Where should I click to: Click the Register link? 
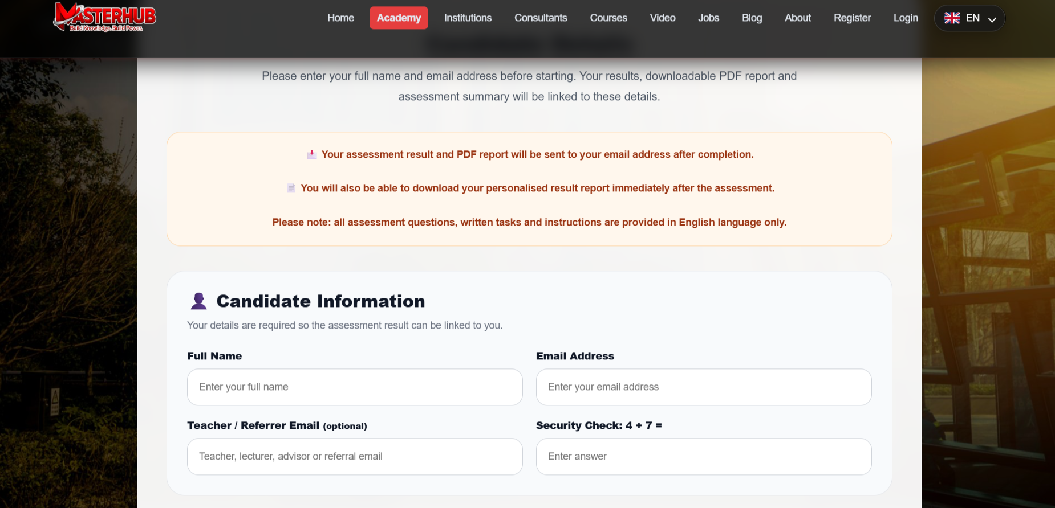tap(853, 18)
